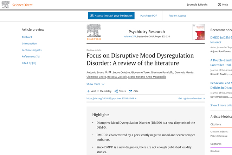Click author Carmela Mento
Viewport: 232px width, 155px height.
[184, 72]
